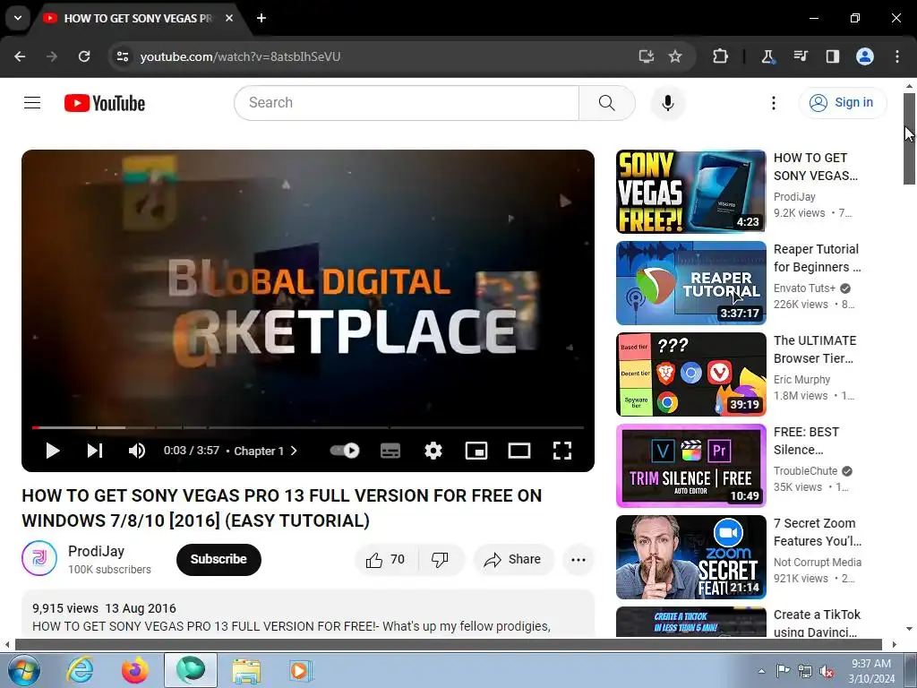Open the tab search dropdown arrow
The width and height of the screenshot is (917, 688).
(18, 18)
